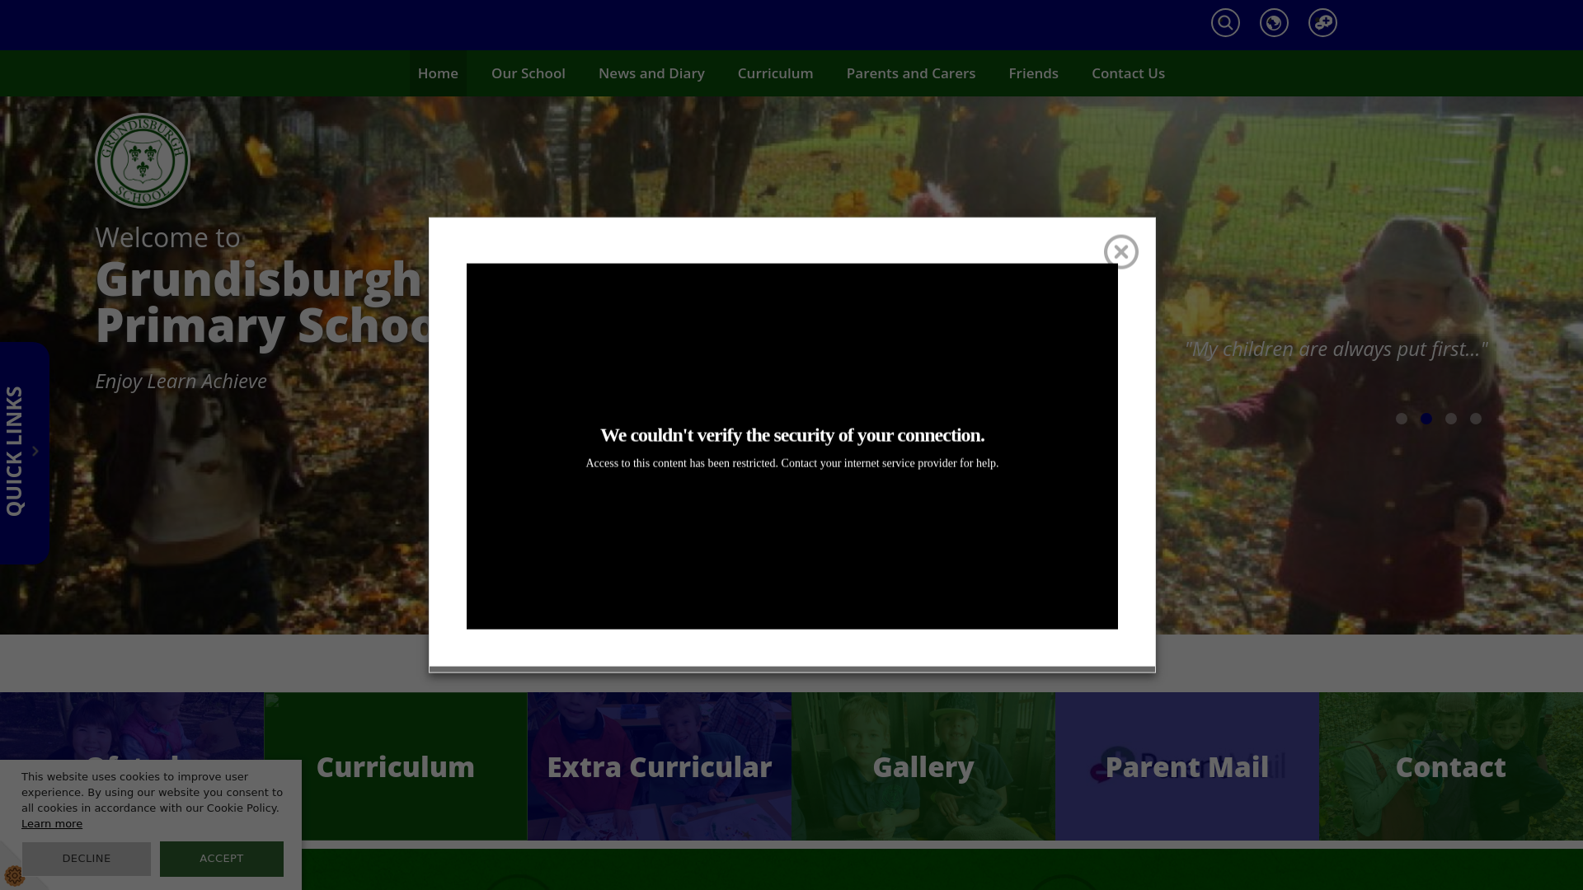
Task: Open the translate globe icon
Action: (x=1274, y=23)
